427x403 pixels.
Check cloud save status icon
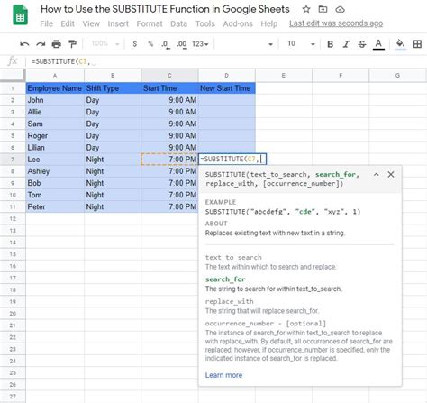340,10
